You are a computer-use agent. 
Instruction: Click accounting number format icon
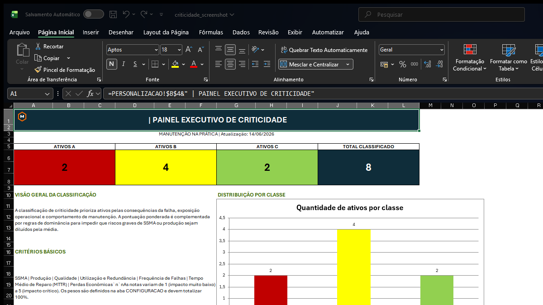tap(384, 64)
